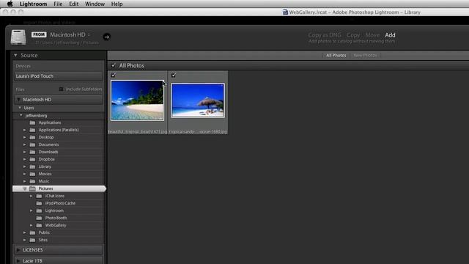The width and height of the screenshot is (469, 264).
Task: Click the Movies folder icon
Action: pos(32,174)
